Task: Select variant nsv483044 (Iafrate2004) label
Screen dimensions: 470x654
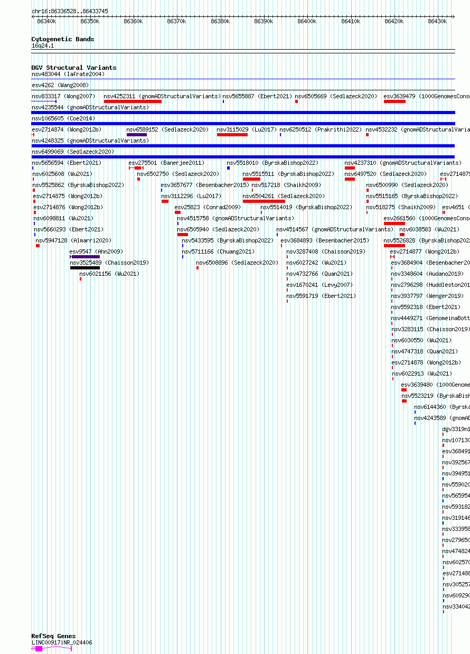Action: 68,74
